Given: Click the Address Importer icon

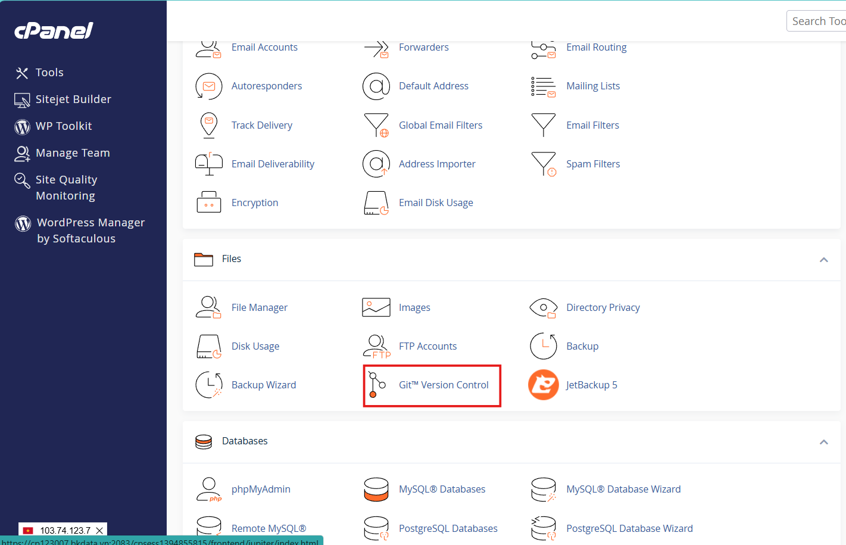Looking at the screenshot, I should point(376,164).
